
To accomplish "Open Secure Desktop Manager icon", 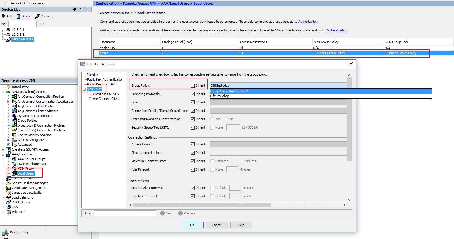I will [8, 183].
